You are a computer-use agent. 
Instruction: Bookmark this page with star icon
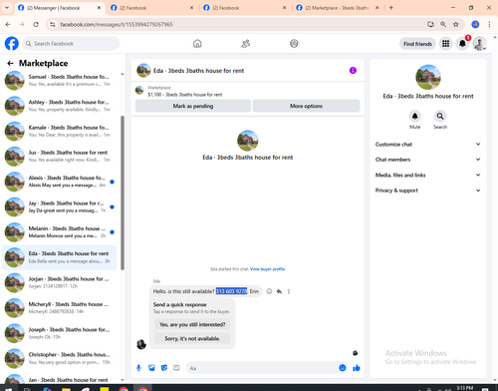tap(456, 24)
